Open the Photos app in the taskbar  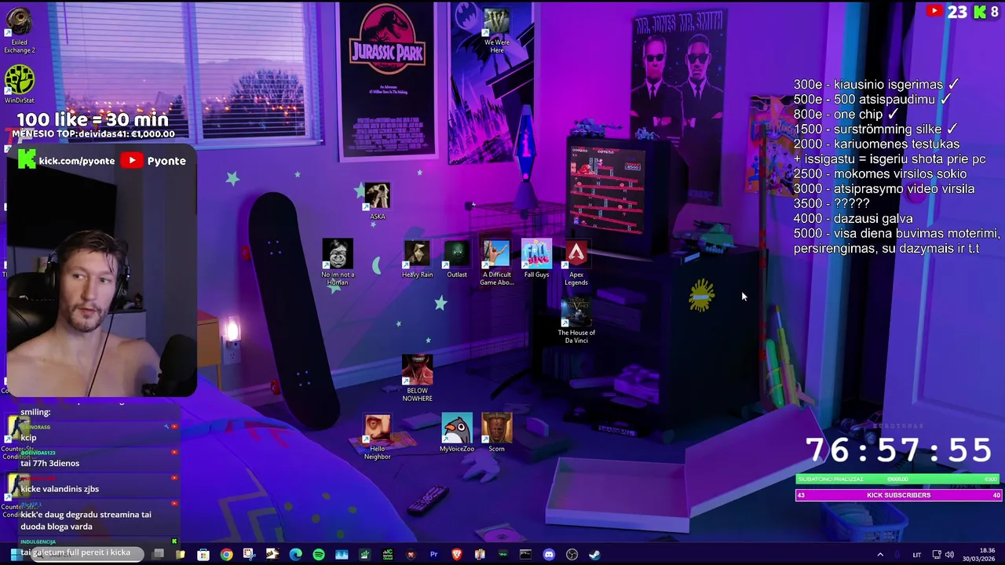[x=342, y=554]
